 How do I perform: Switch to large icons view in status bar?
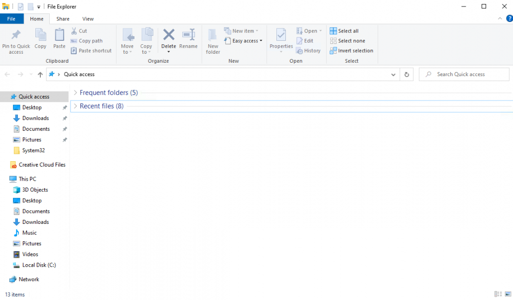coord(508,295)
